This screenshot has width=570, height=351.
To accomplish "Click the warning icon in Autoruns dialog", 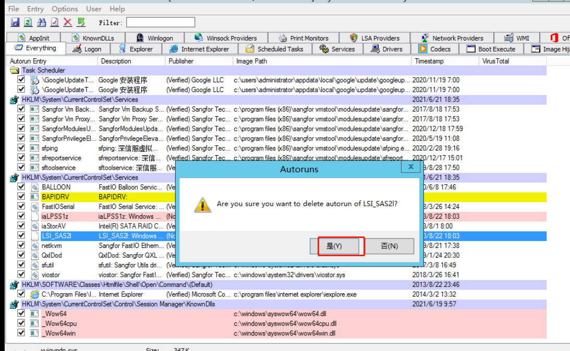I will coord(202,204).
